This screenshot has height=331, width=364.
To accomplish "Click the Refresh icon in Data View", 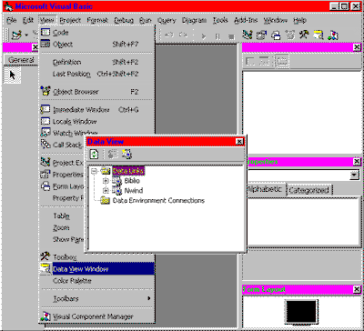I will [95, 155].
